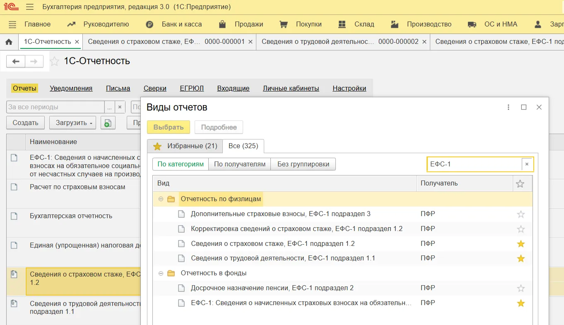Collapse the Отчетность по физлицам group

pyautogui.click(x=161, y=199)
